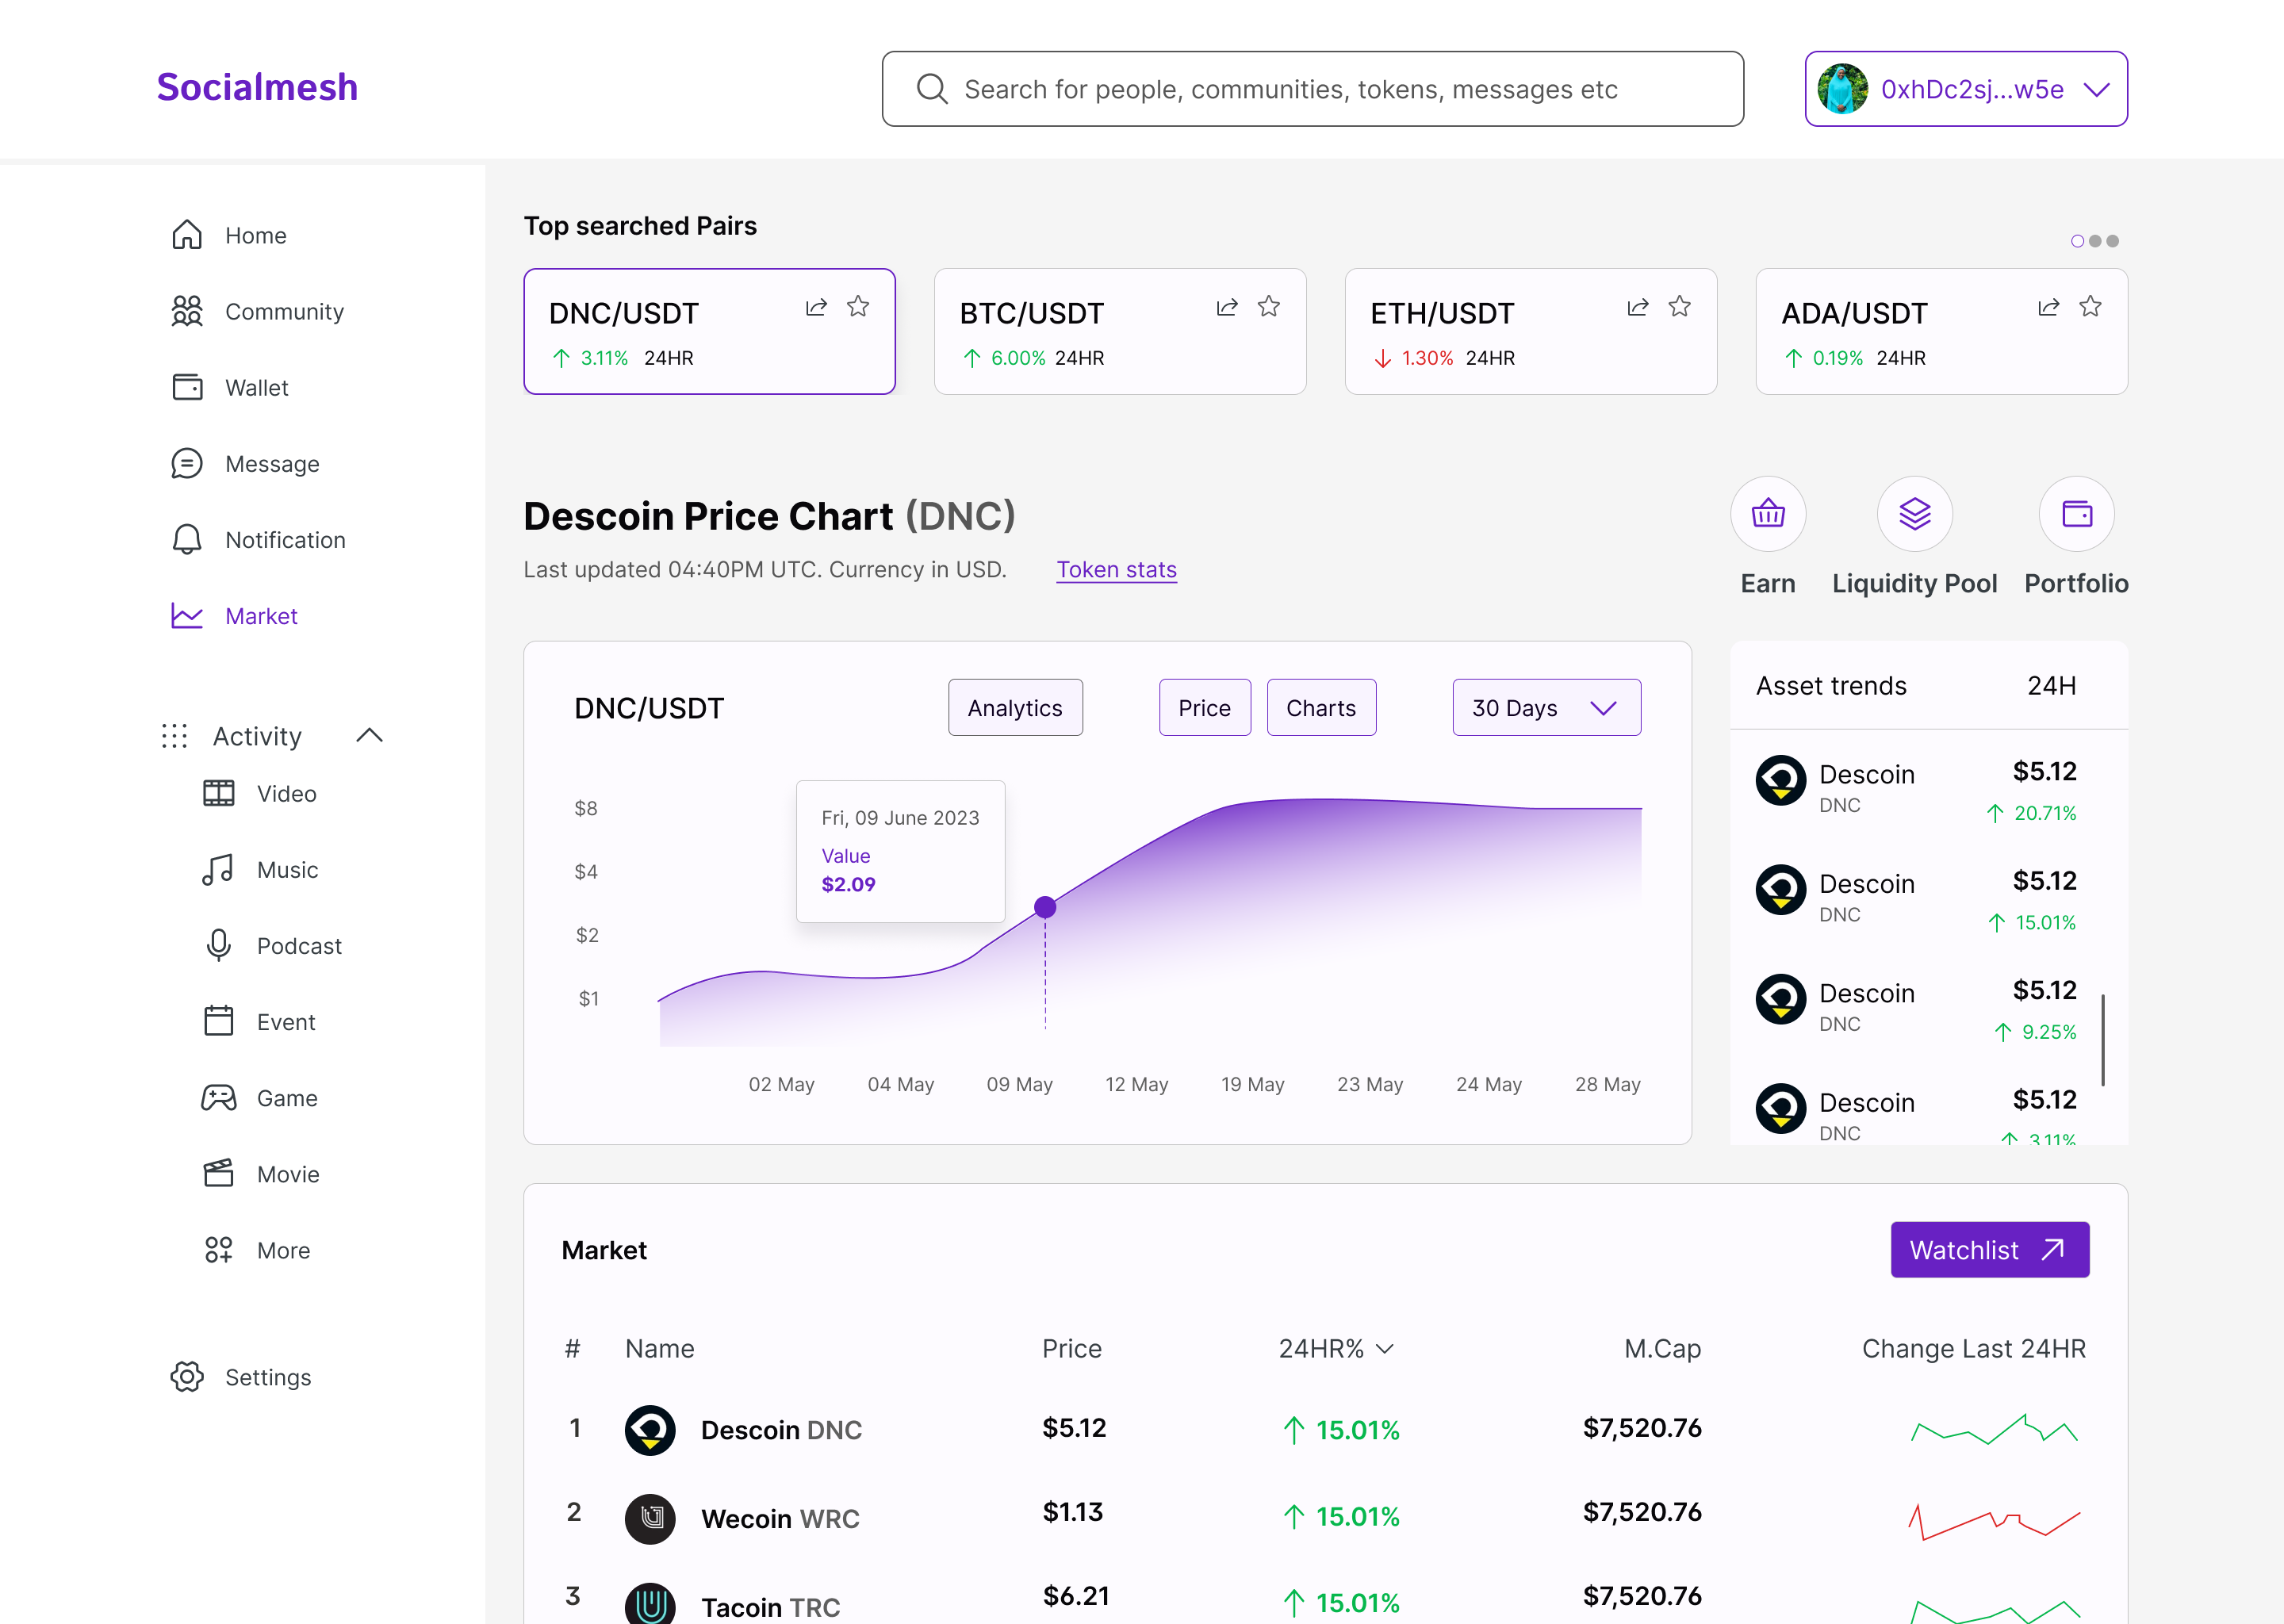Image resolution: width=2284 pixels, height=1624 pixels.
Task: Open the Portfolio wallet icon
Action: (2076, 514)
